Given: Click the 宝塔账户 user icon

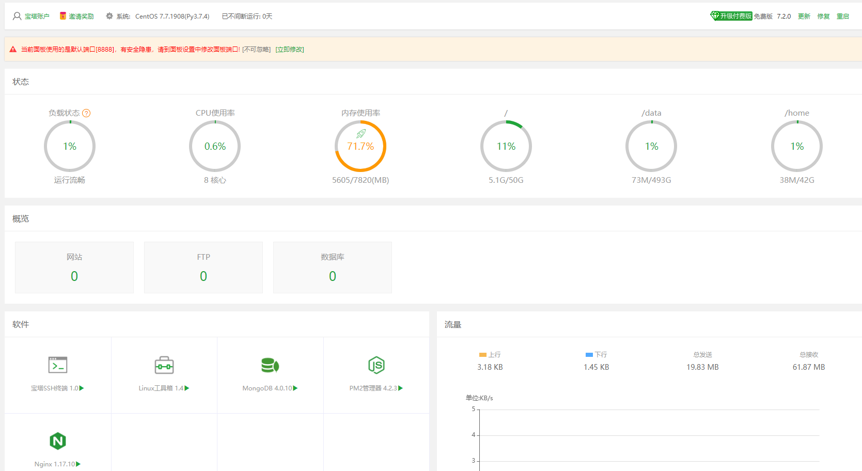Looking at the screenshot, I should pos(17,16).
